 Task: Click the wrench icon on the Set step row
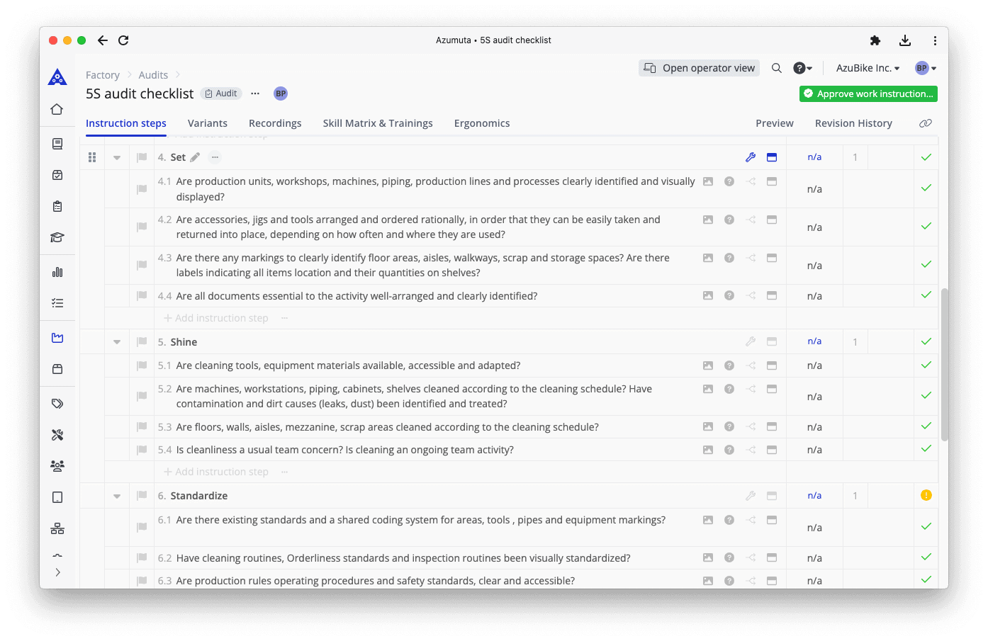pos(751,157)
